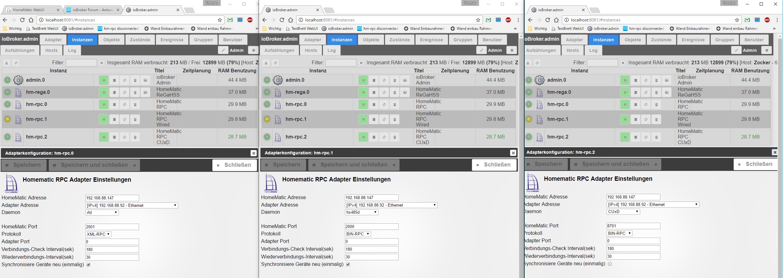Viewport: 783px width, 278px height.
Task: Pause the hm-rpc.0 instance in right window
Action: point(625,104)
